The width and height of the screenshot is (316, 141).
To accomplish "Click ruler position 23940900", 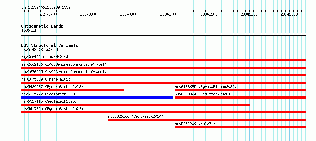I will [x=129, y=14].
